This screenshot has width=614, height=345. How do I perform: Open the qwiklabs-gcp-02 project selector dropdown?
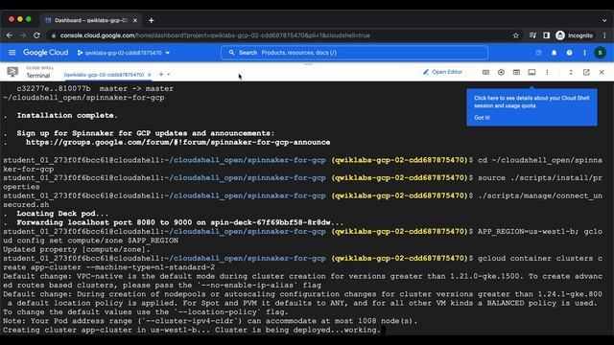(x=124, y=53)
